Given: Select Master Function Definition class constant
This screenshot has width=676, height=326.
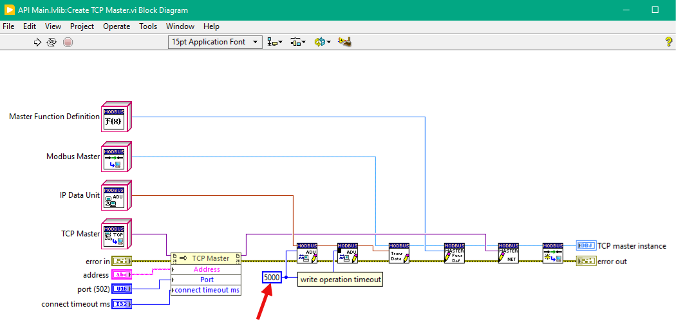Looking at the screenshot, I should (117, 117).
